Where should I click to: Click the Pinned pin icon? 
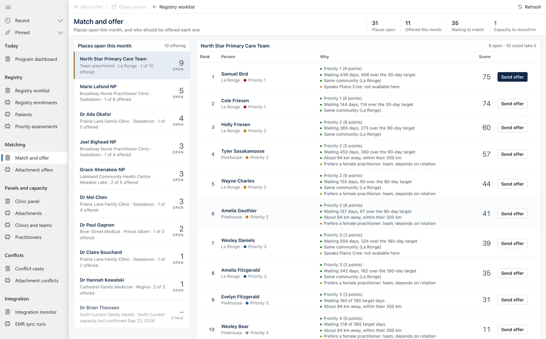8,32
